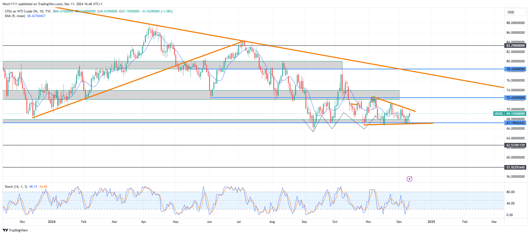Select the 62.53781129 price level label
Image resolution: width=530 pixels, height=235 pixels.
515,145
